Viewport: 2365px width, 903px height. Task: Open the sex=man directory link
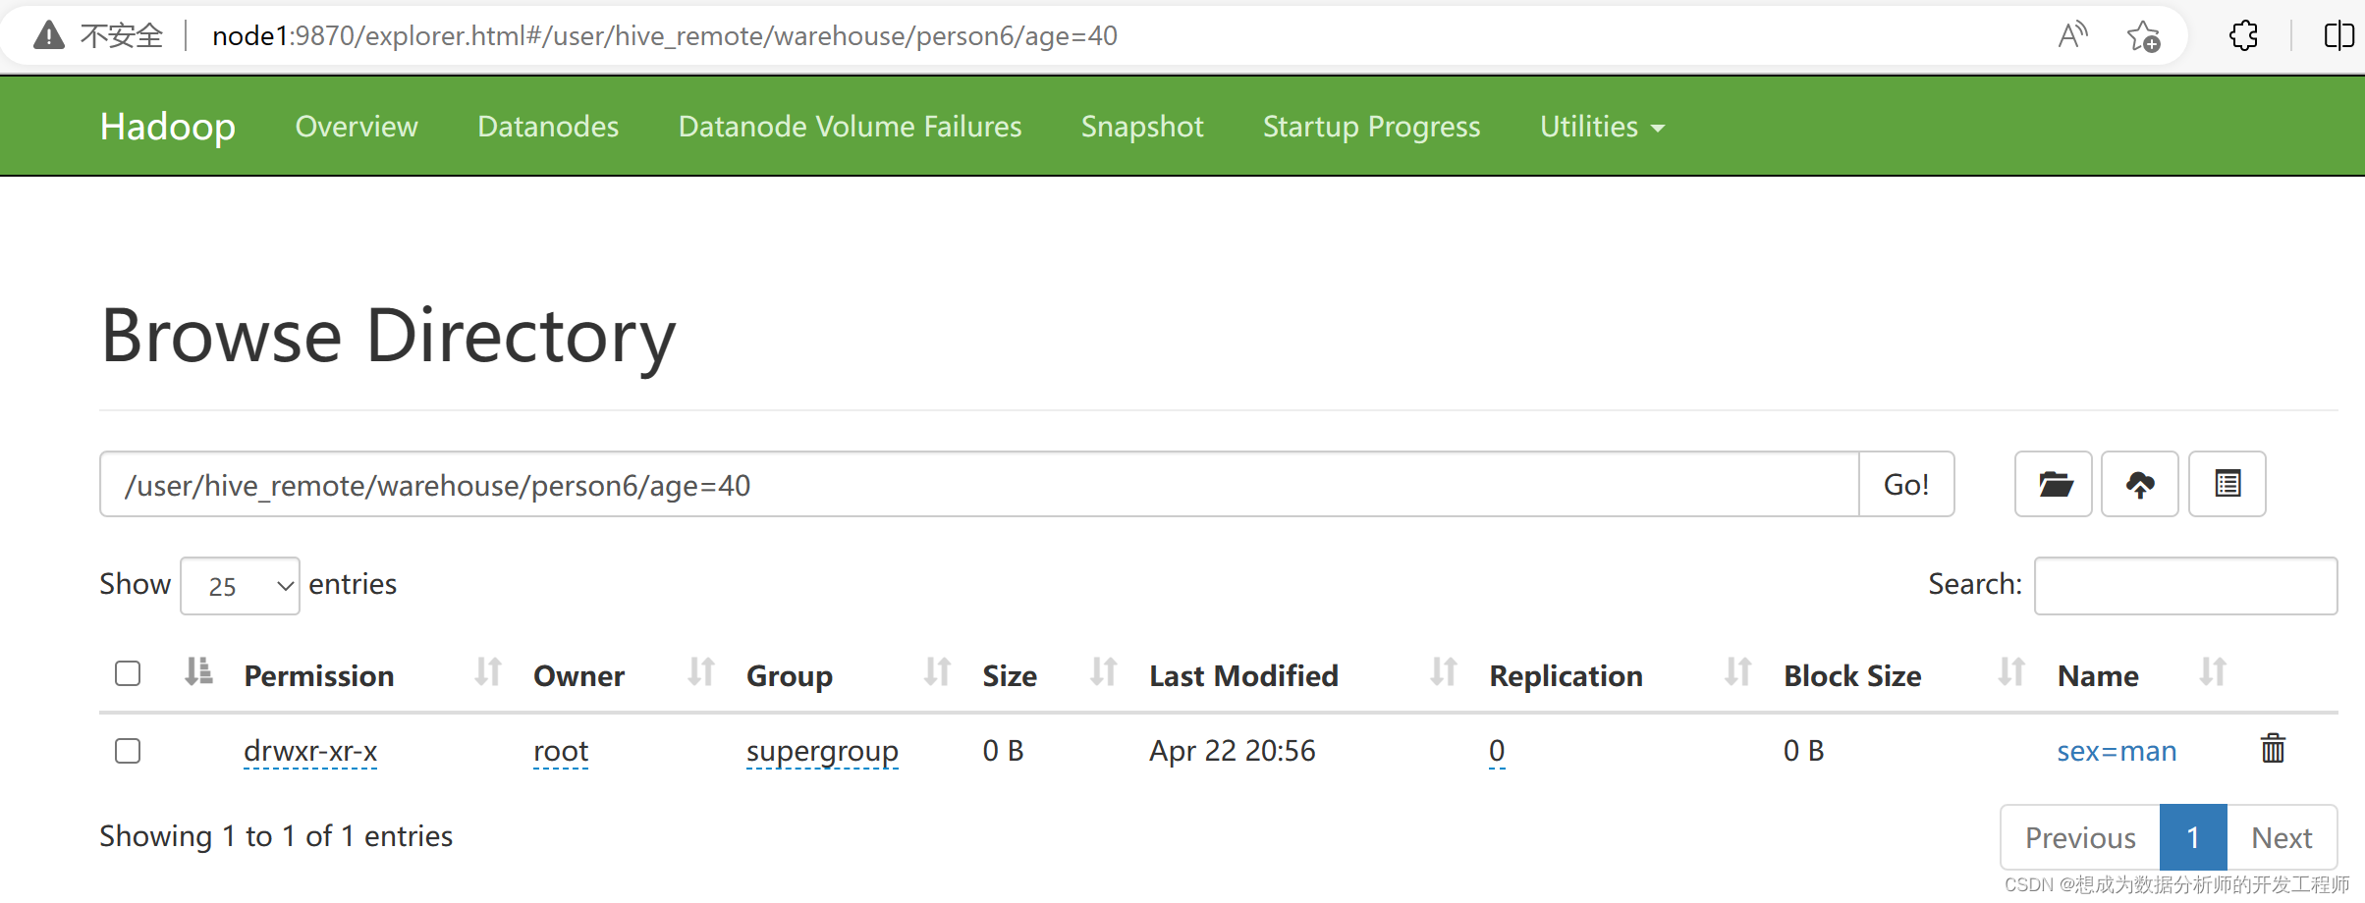click(x=2117, y=751)
